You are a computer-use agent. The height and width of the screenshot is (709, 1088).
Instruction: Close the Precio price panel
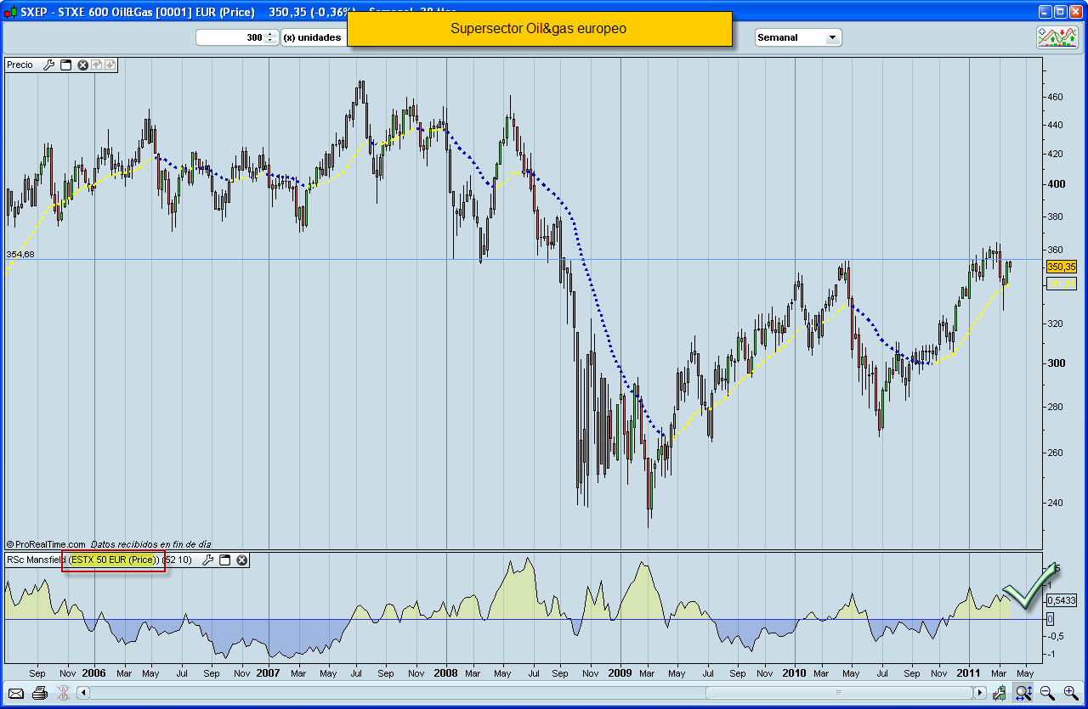pyautogui.click(x=82, y=65)
